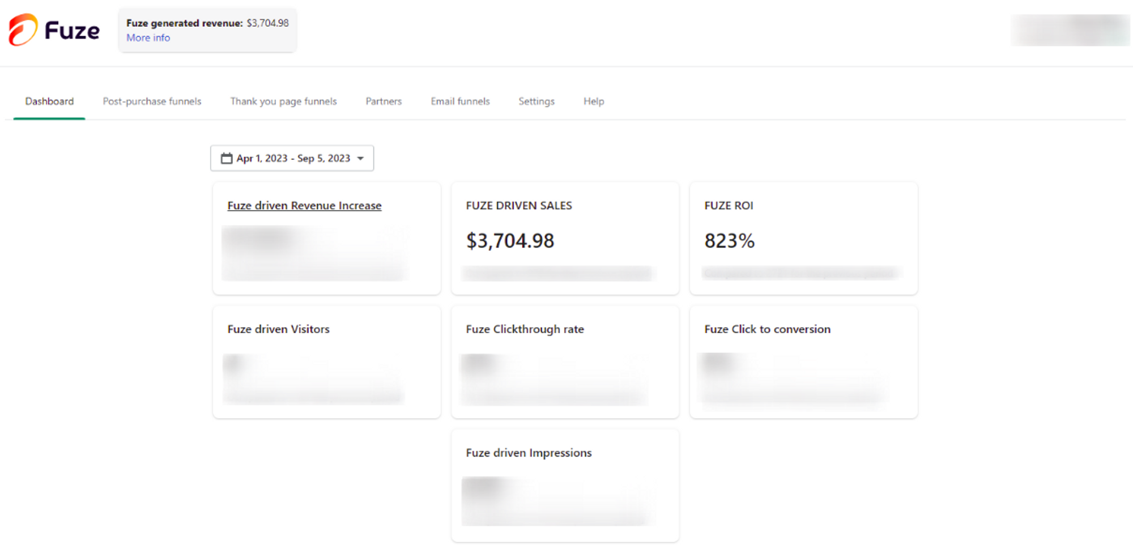Click the Fuze driven Visitors card
1133x549 pixels.
(x=327, y=362)
